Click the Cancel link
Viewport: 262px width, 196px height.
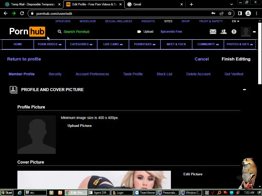[x=202, y=59]
